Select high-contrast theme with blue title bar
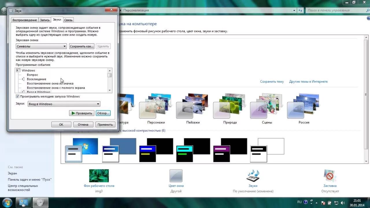370x208 pixels. click(x=156, y=150)
